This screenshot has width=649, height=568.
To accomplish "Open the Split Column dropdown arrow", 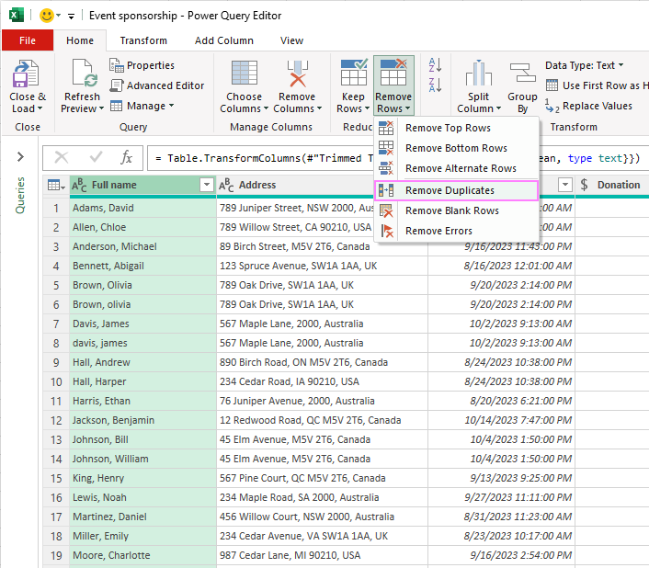I will [498, 108].
